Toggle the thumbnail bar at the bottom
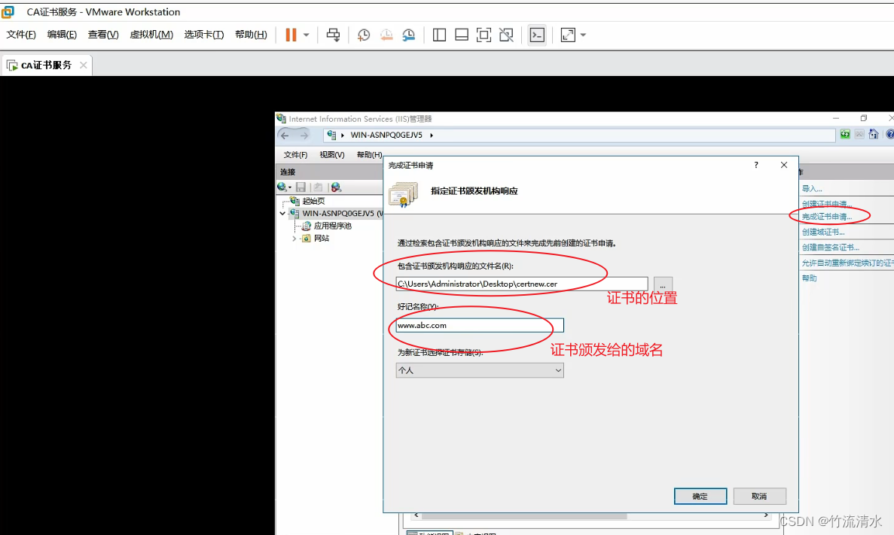The width and height of the screenshot is (894, 535). 461,35
